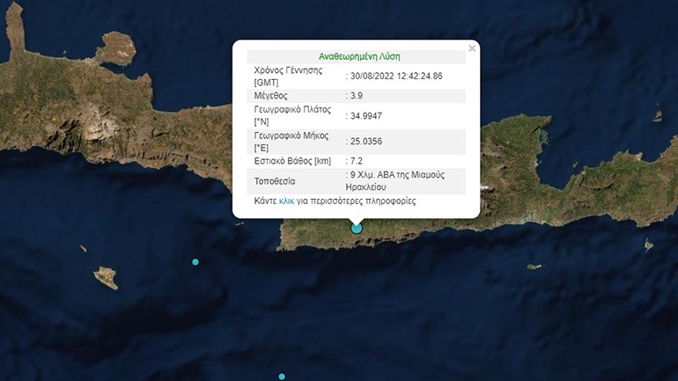Click Gavdos island south of western Crete
This screenshot has height=381, width=678.
pos(106,278)
